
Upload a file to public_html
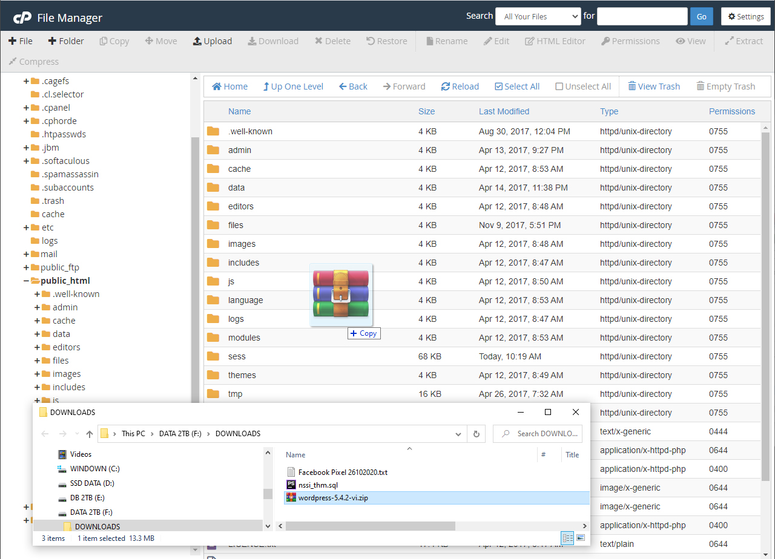pos(213,41)
